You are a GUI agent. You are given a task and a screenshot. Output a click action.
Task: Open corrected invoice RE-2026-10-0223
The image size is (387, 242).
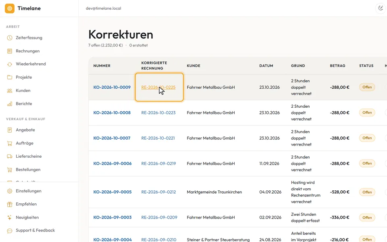click(x=158, y=113)
